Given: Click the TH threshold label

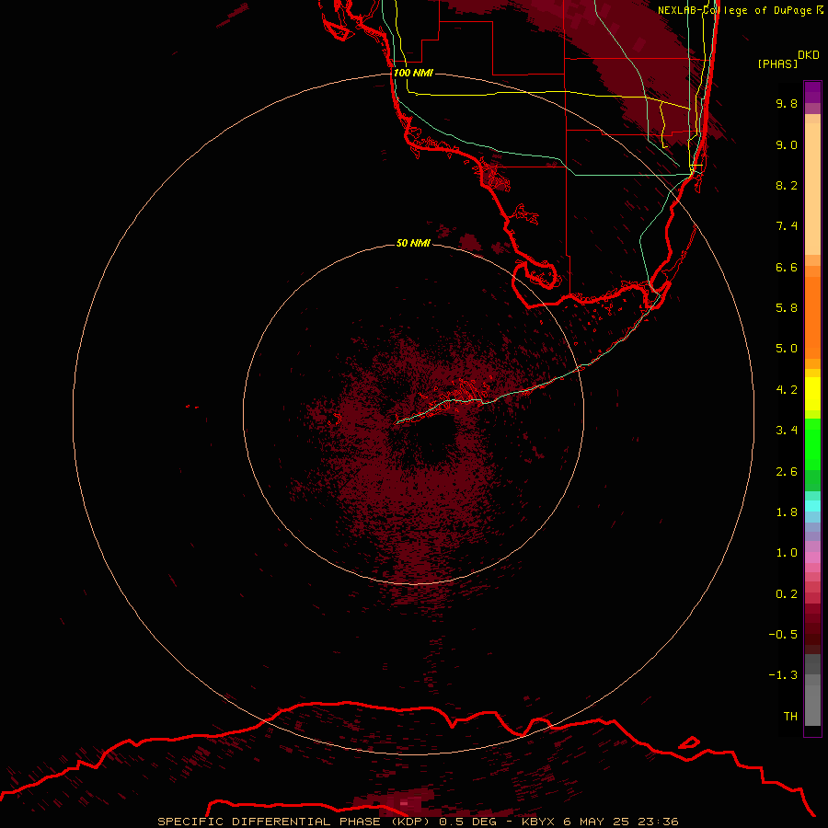Looking at the screenshot, I should point(790,717).
